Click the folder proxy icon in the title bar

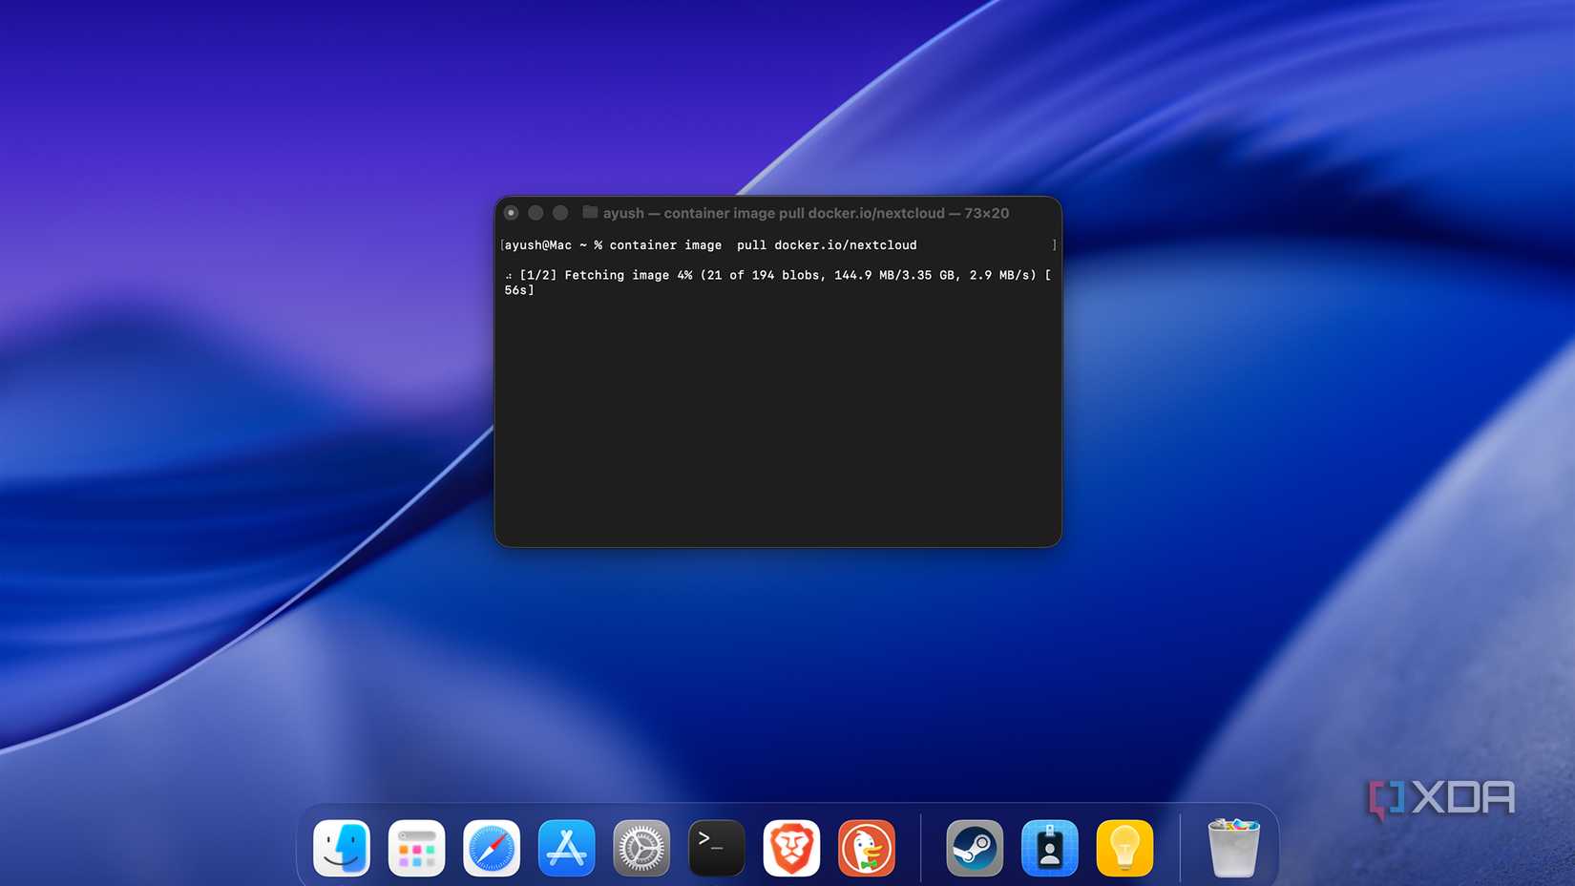(589, 213)
